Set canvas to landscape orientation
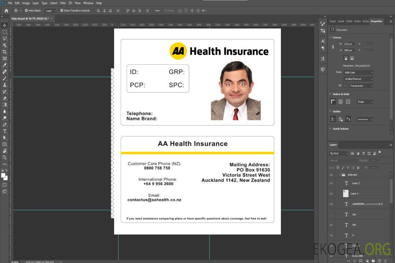Image resolution: width=395 pixels, height=263 pixels. [352, 58]
